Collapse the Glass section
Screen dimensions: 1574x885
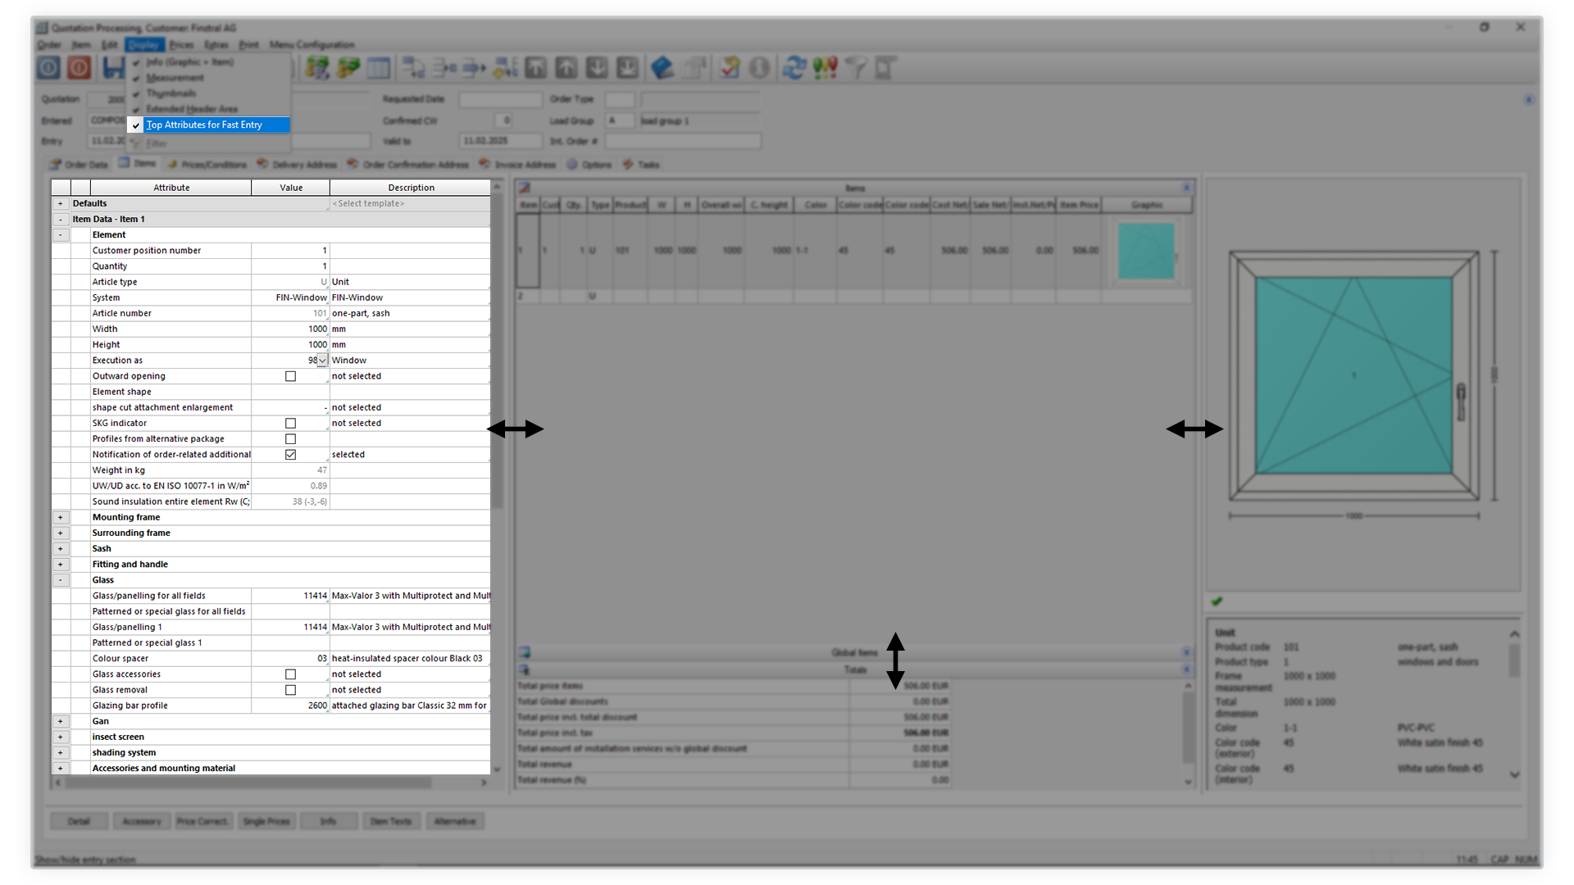[60, 580]
